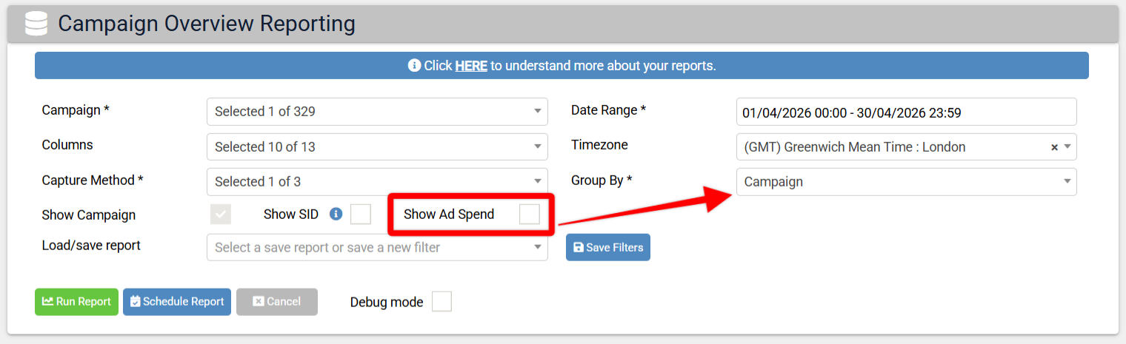Viewport: 1126px width, 344px height.
Task: Click the Schedule Report button
Action: point(177,302)
